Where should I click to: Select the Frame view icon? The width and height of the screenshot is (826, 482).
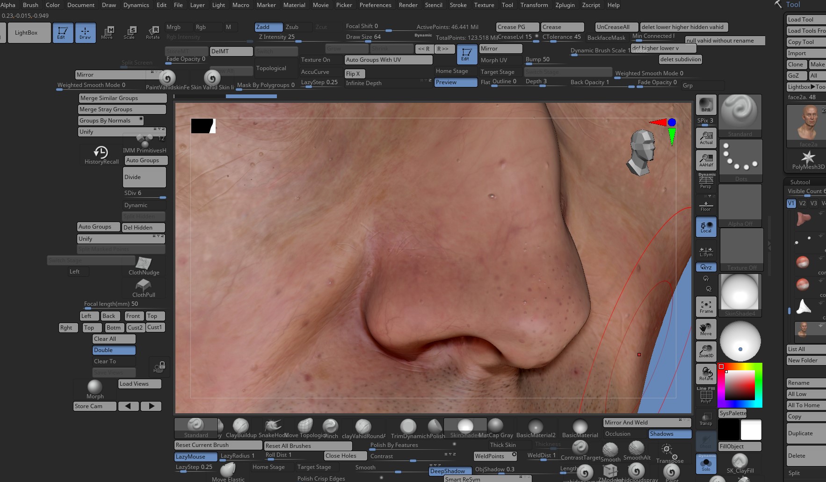[706, 307]
